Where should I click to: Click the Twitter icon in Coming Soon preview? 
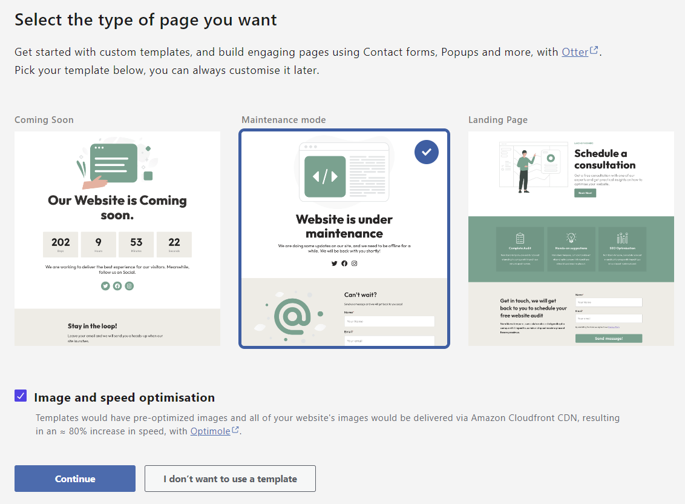point(105,285)
